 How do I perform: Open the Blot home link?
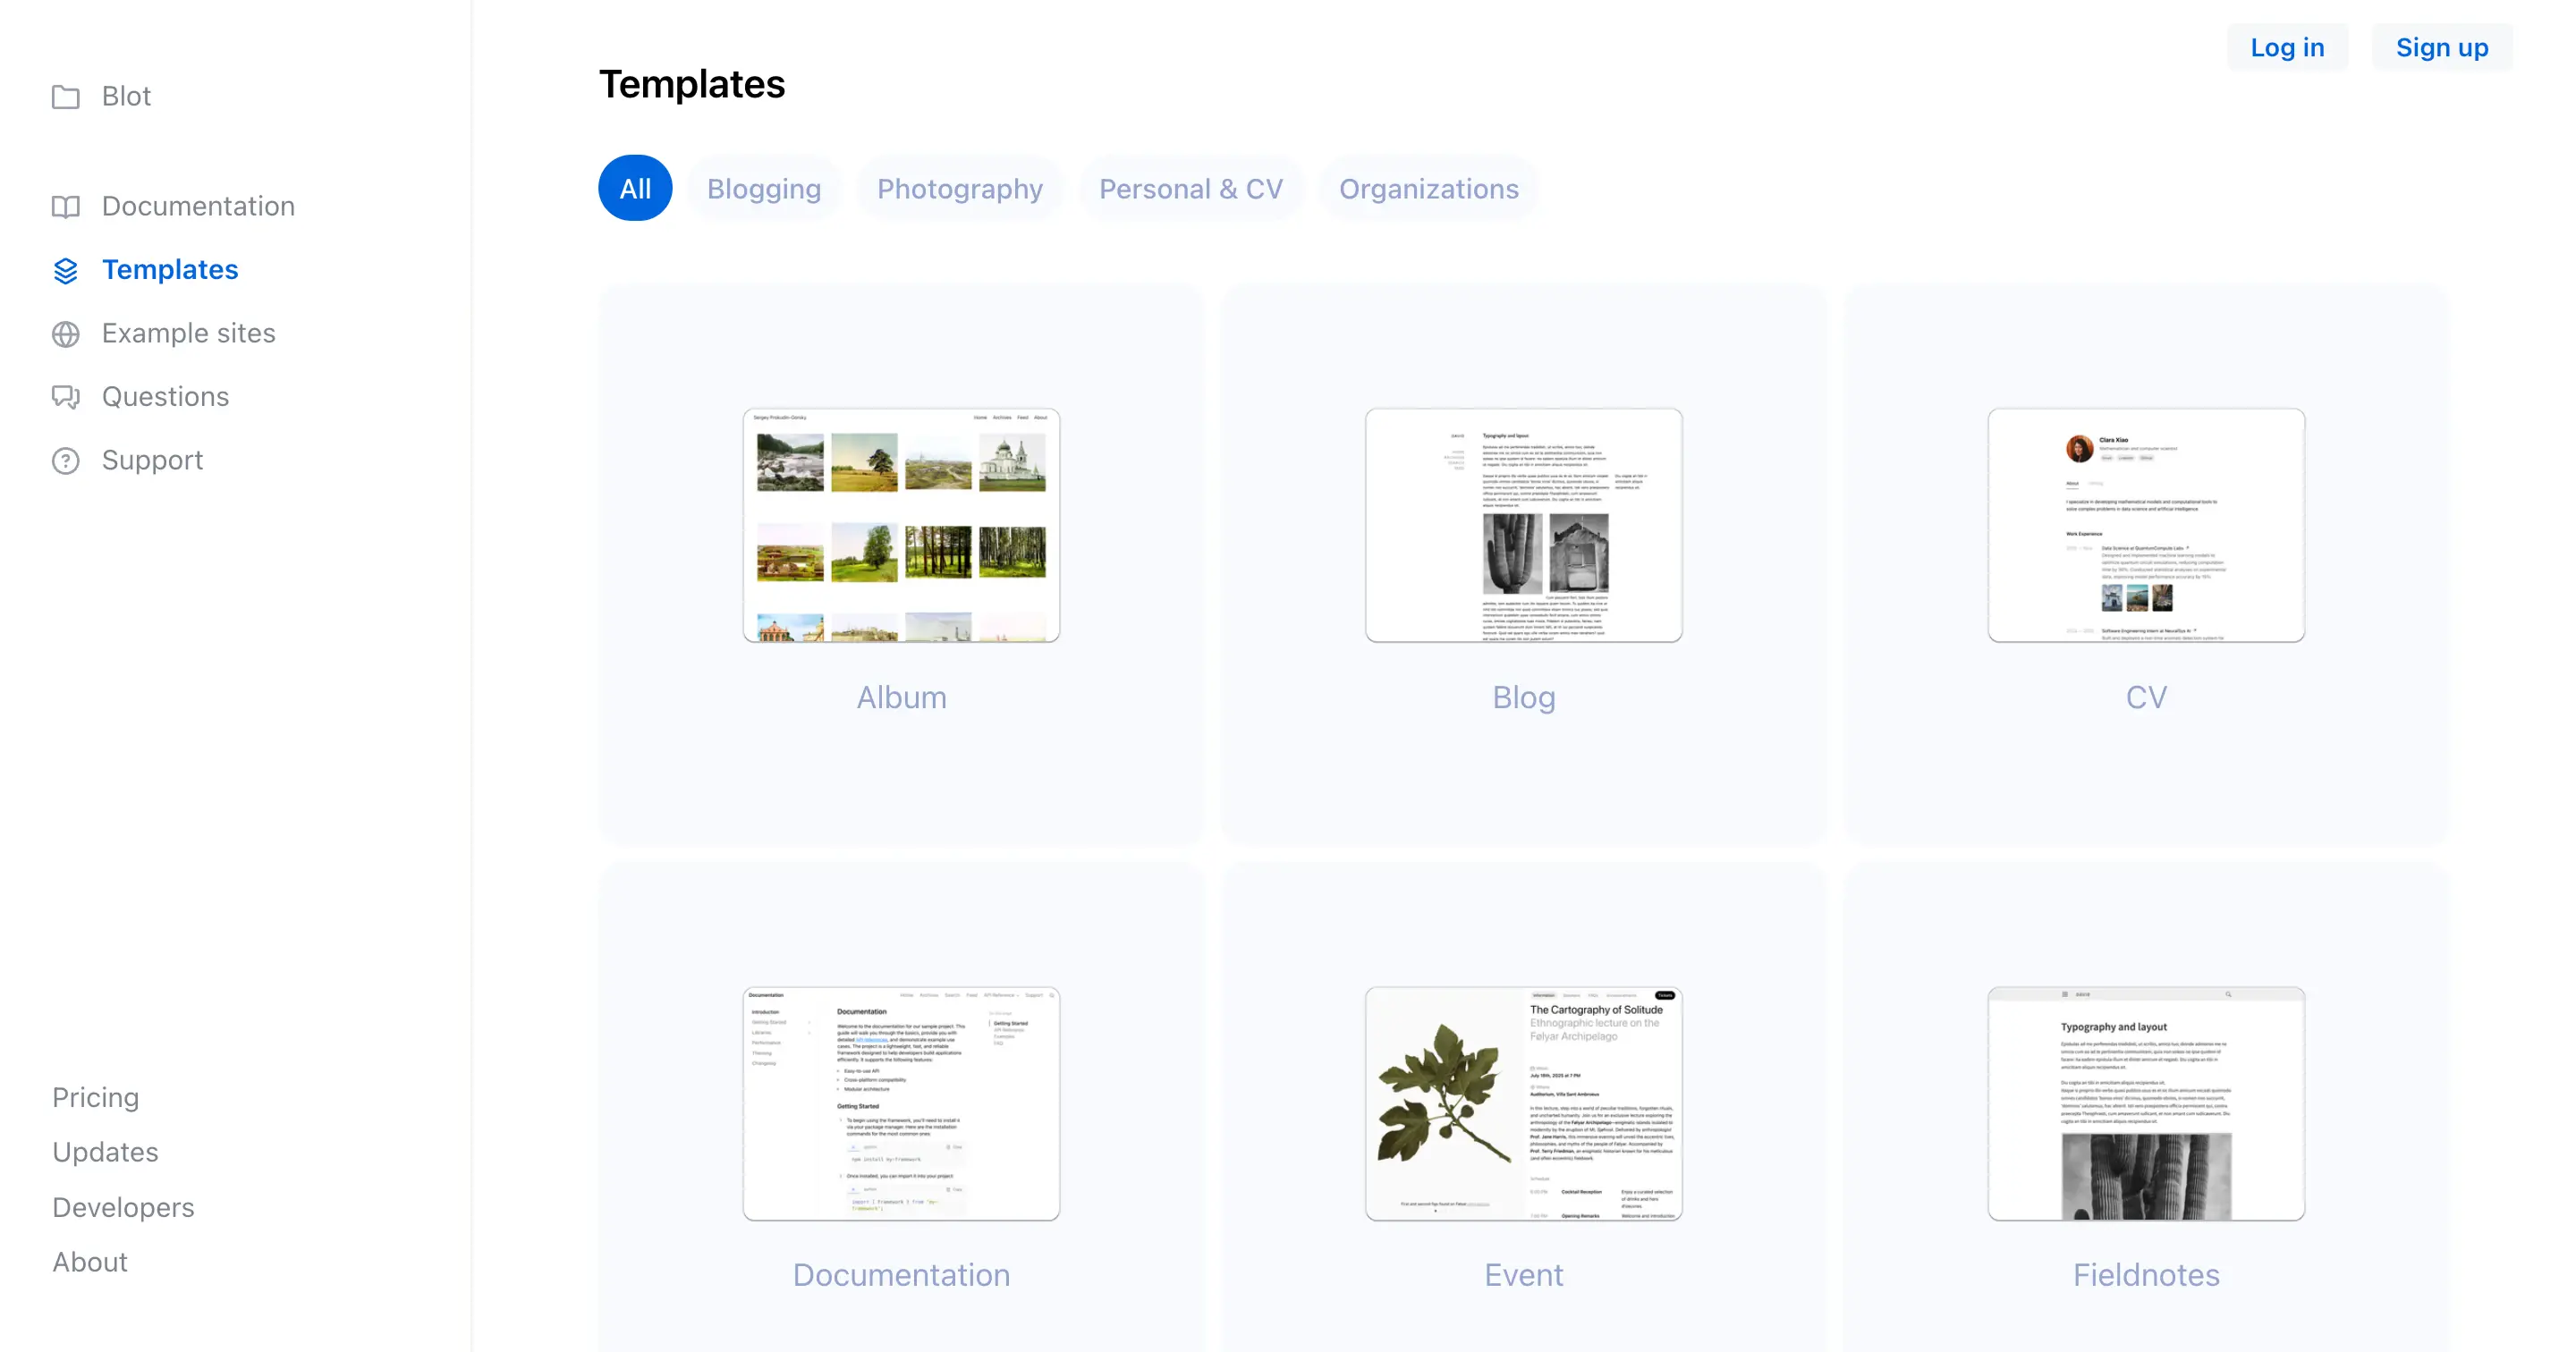[x=126, y=96]
